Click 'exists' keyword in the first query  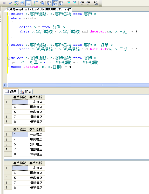tap(29, 18)
